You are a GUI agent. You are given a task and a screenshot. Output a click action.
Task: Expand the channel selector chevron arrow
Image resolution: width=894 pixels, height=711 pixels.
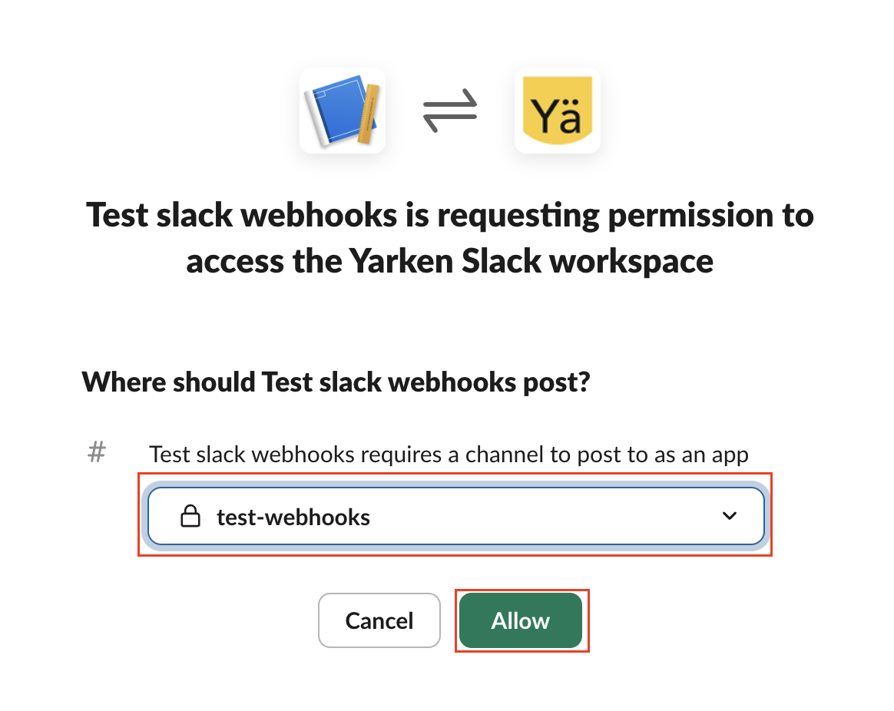coord(730,516)
